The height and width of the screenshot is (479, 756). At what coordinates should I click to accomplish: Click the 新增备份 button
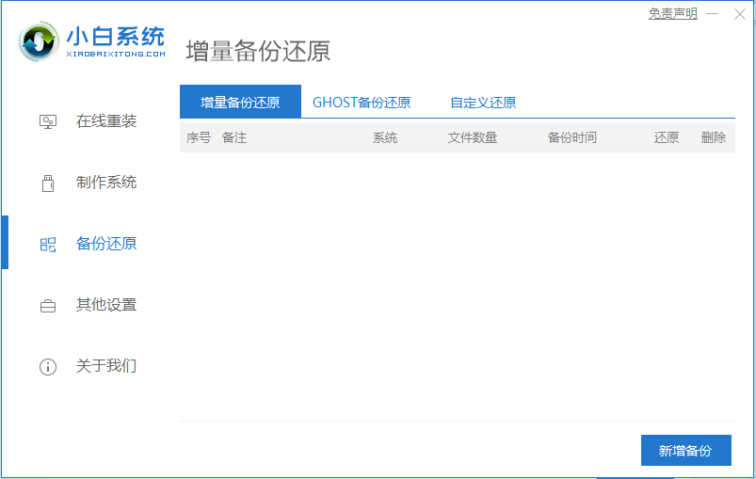(x=685, y=451)
